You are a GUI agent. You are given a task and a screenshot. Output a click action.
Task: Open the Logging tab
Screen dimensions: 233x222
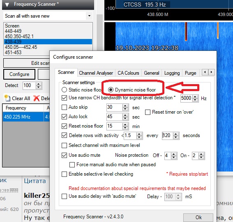[172, 73]
